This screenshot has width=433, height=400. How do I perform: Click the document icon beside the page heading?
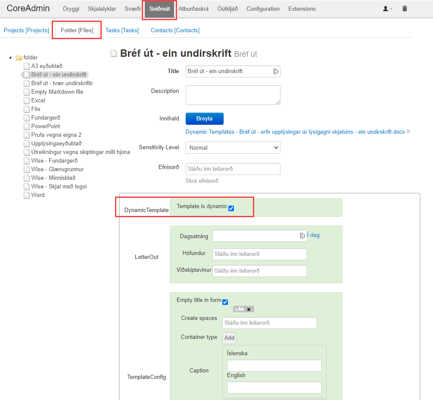point(114,53)
